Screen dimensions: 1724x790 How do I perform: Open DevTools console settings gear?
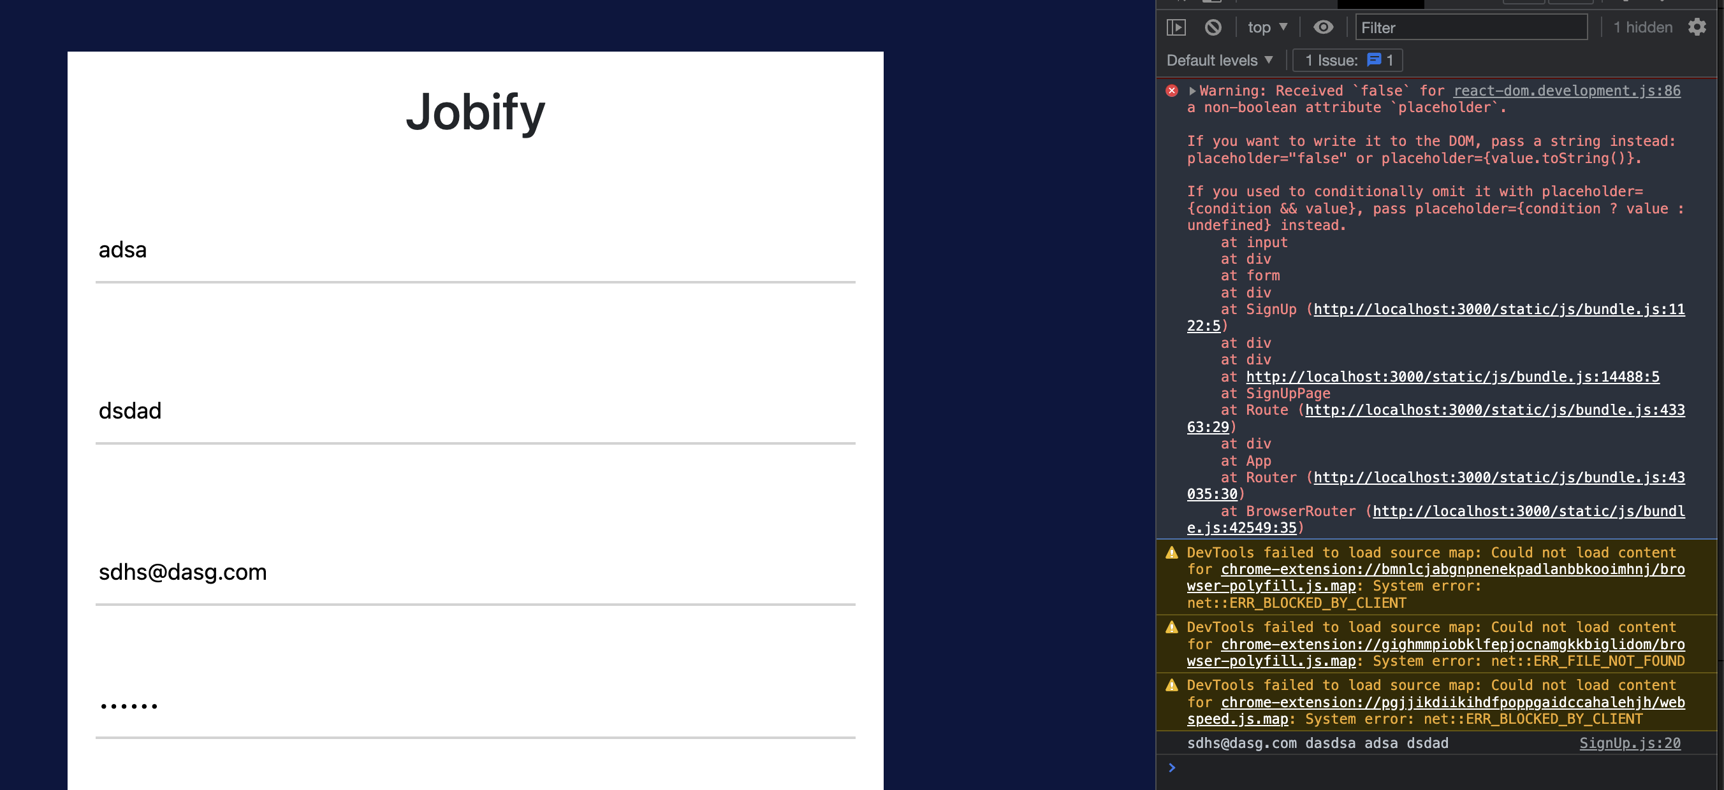[1698, 27]
